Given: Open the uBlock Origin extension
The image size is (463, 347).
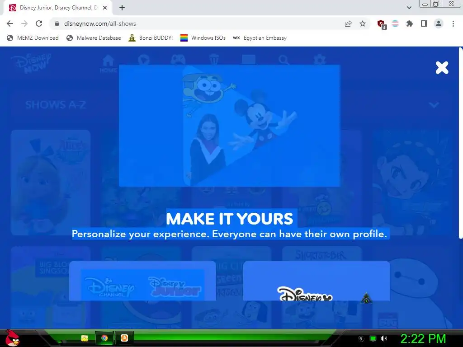Looking at the screenshot, I should pos(382,24).
